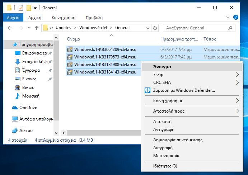Select file Windows6.1-KB3064209-x64.msu
The image size is (248, 175).
105,49
